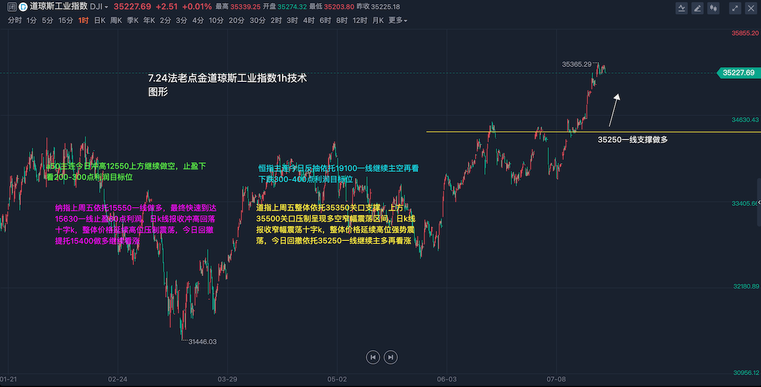This screenshot has width=761, height=387.
Task: Select the 07-08 date on time axis
Action: 555,379
